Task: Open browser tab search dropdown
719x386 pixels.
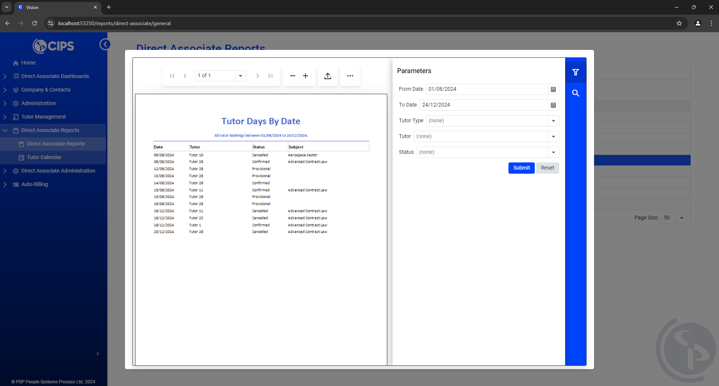Action: pyautogui.click(x=7, y=7)
